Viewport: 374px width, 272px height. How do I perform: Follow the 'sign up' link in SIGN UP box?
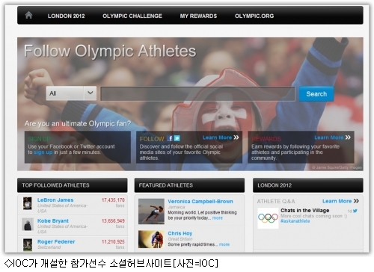tap(43, 152)
